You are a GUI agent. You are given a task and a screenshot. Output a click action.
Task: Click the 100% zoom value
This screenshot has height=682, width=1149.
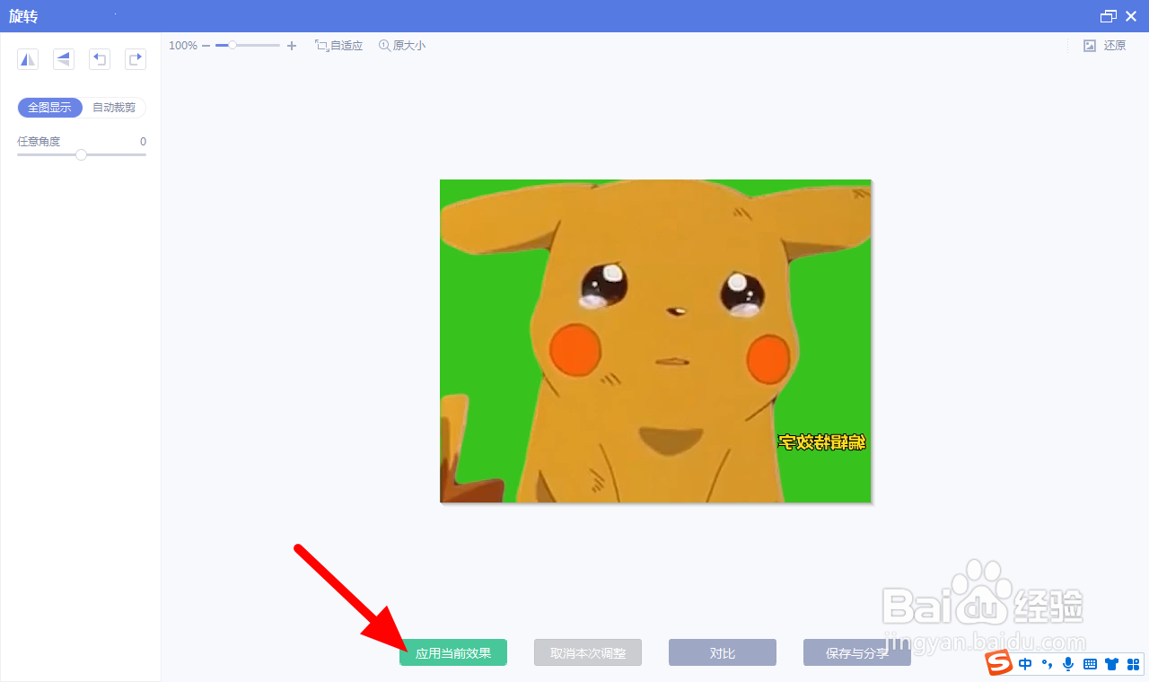click(183, 45)
